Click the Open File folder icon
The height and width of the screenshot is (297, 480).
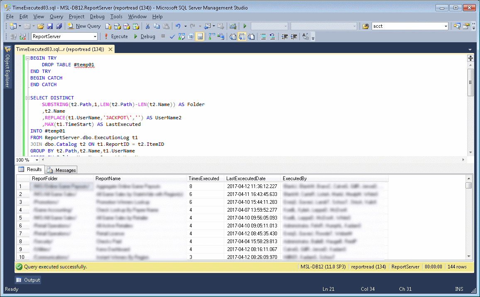[x=41, y=26]
